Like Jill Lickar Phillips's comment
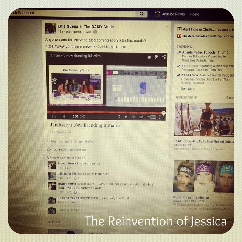Viewport: 242px width, 242px height. [x=68, y=178]
